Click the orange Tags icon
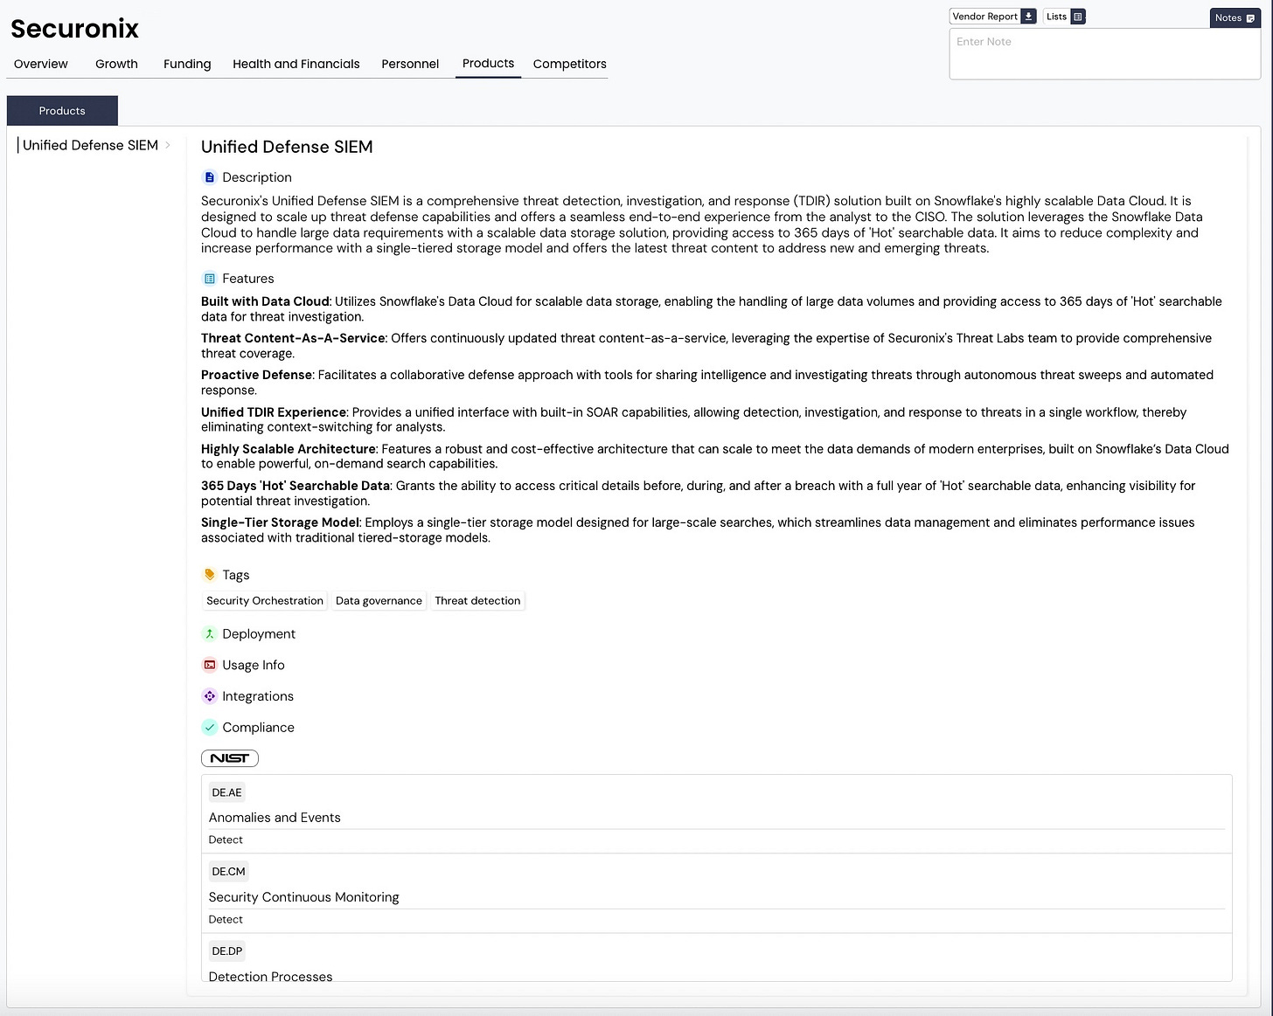 [210, 575]
